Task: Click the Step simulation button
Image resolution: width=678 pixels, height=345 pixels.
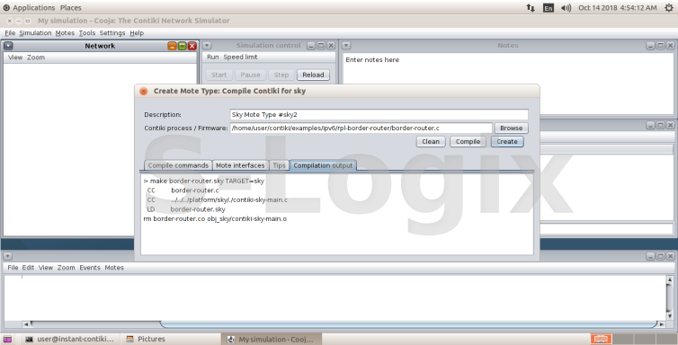Action: [281, 75]
